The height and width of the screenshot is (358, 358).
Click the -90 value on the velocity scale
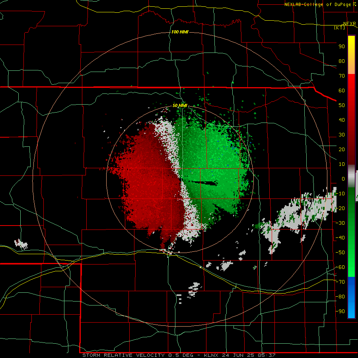point(340,311)
